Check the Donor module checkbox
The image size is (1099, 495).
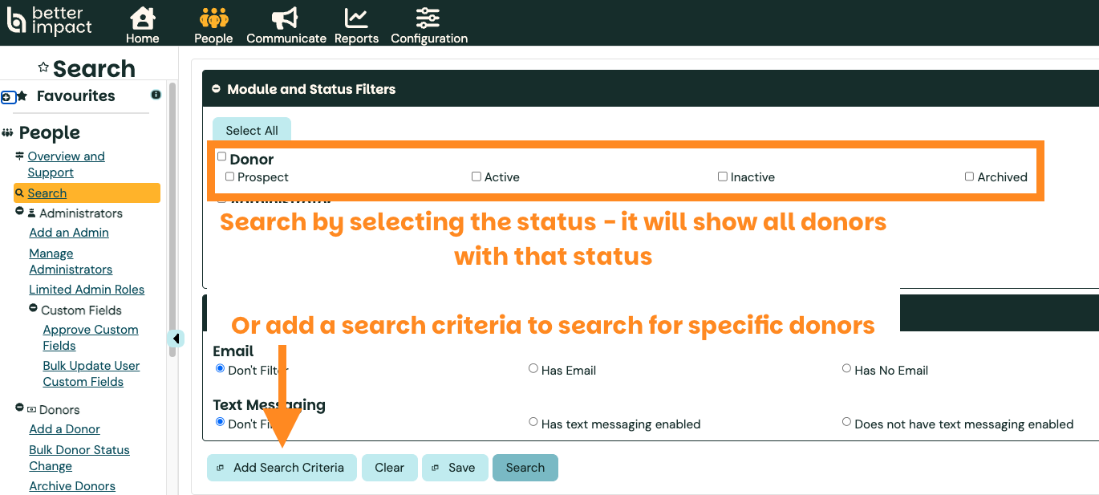(222, 157)
